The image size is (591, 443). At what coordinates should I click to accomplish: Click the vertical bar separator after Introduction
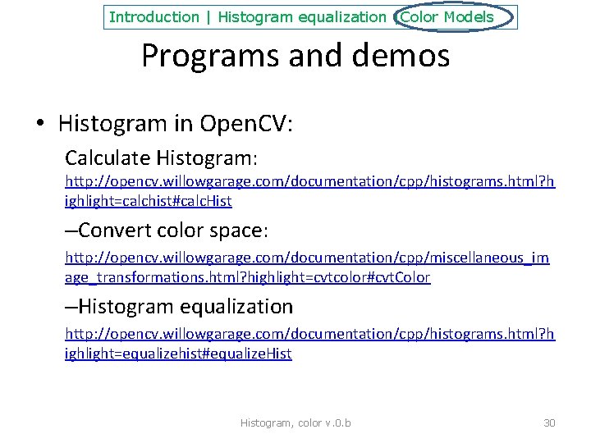click(x=208, y=18)
